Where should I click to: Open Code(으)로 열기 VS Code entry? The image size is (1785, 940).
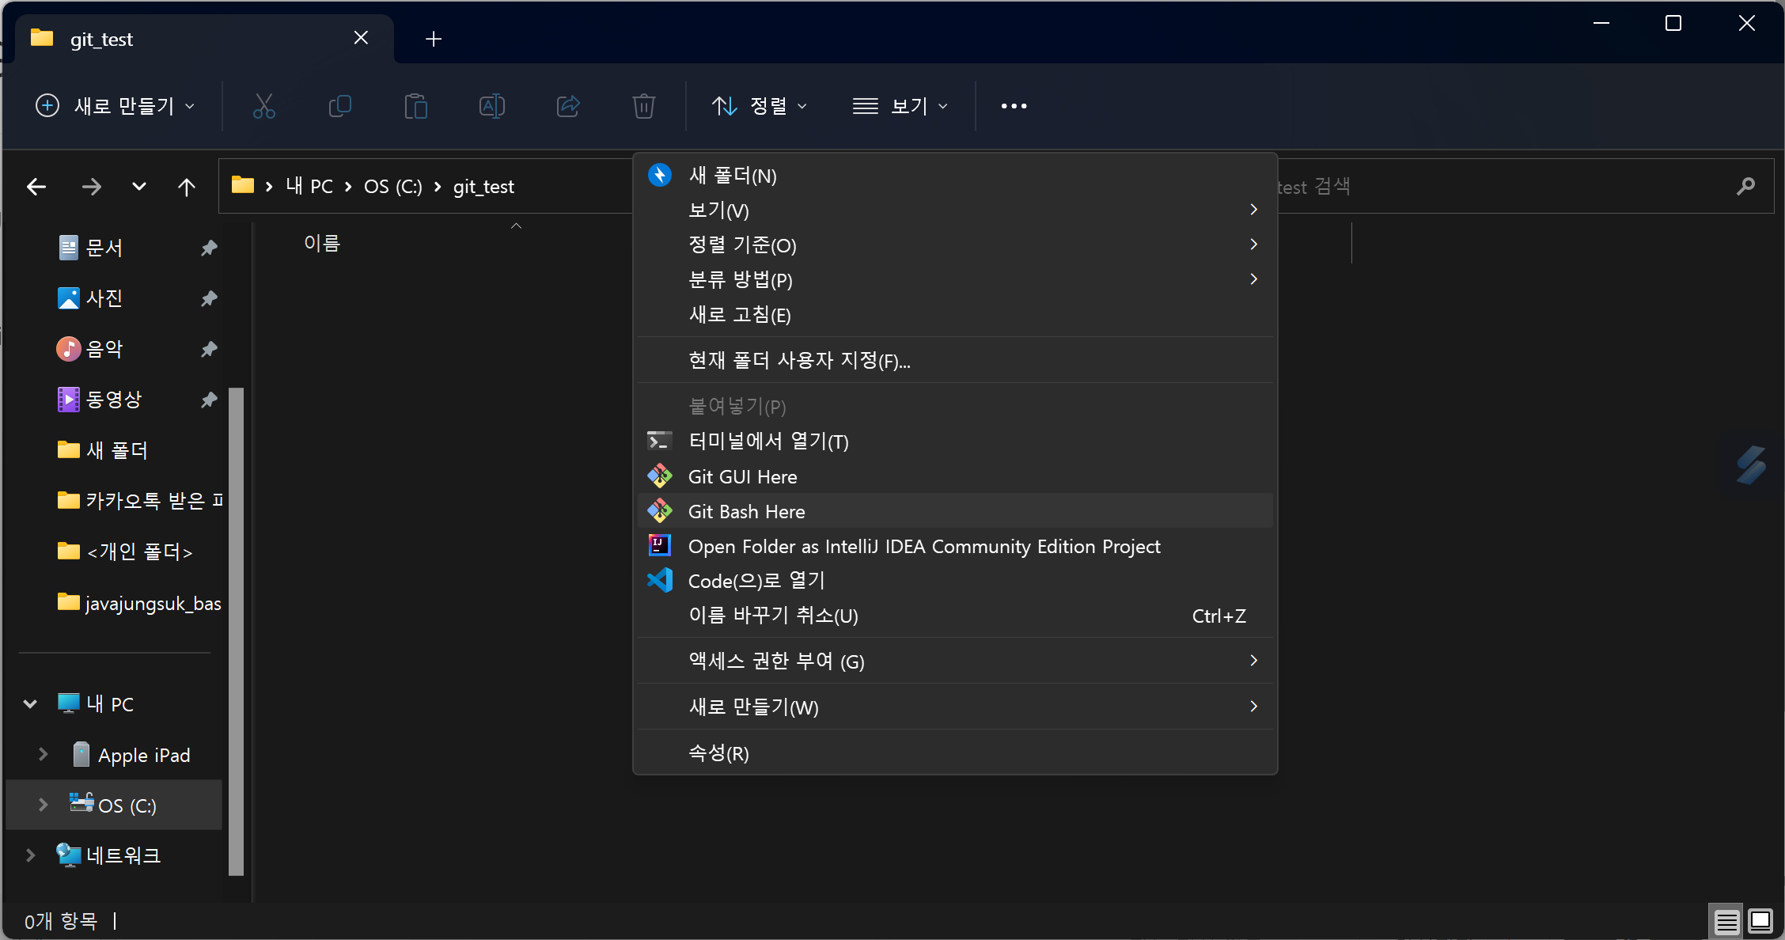(x=756, y=582)
